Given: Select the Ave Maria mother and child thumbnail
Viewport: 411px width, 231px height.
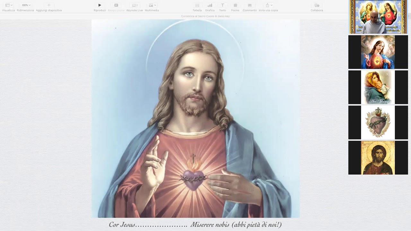Looking at the screenshot, I should (x=378, y=87).
